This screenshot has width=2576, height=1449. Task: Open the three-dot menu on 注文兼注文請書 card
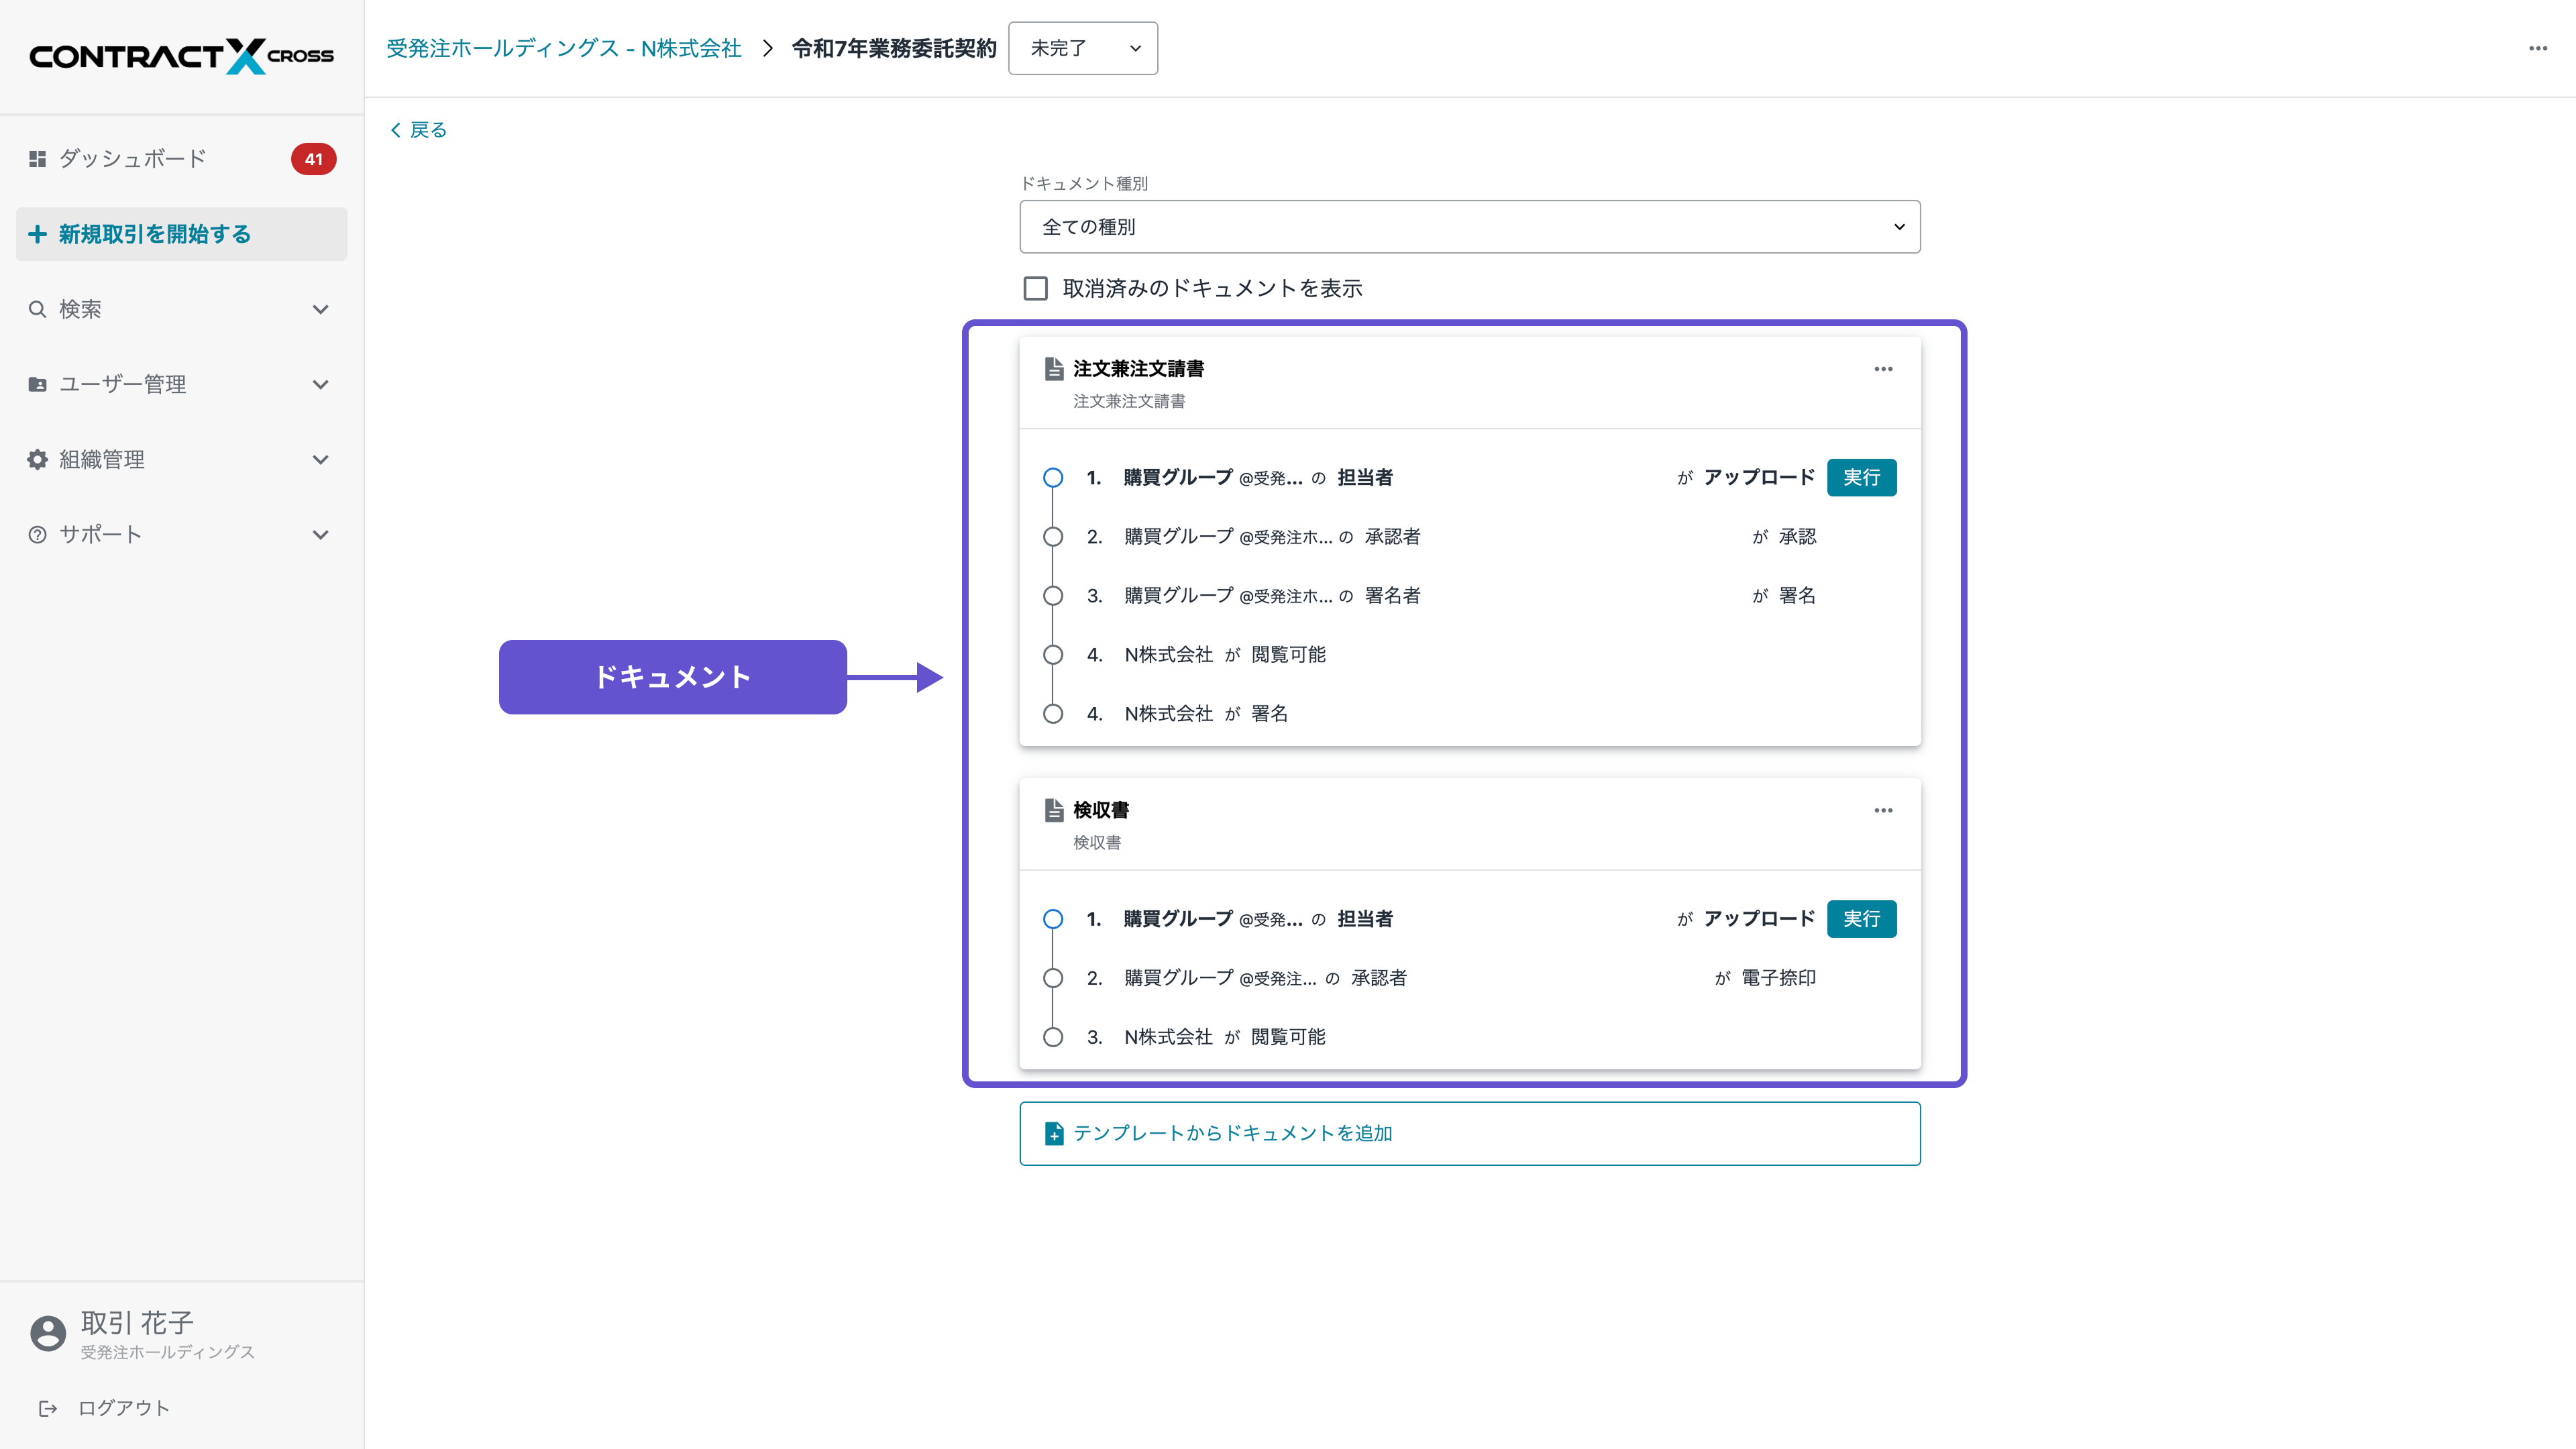pos(1883,369)
